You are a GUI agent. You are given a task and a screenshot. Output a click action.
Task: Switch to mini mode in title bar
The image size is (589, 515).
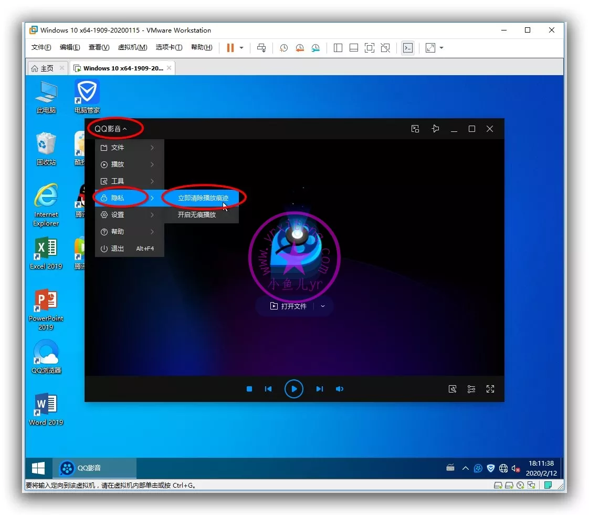click(x=415, y=129)
